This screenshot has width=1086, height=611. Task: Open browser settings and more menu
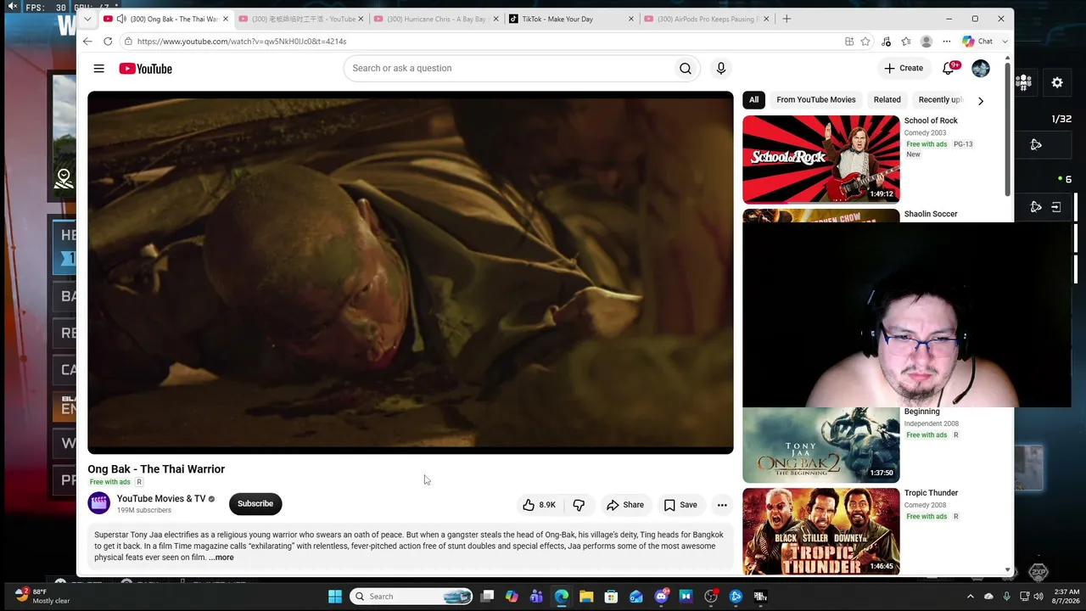[x=947, y=42]
